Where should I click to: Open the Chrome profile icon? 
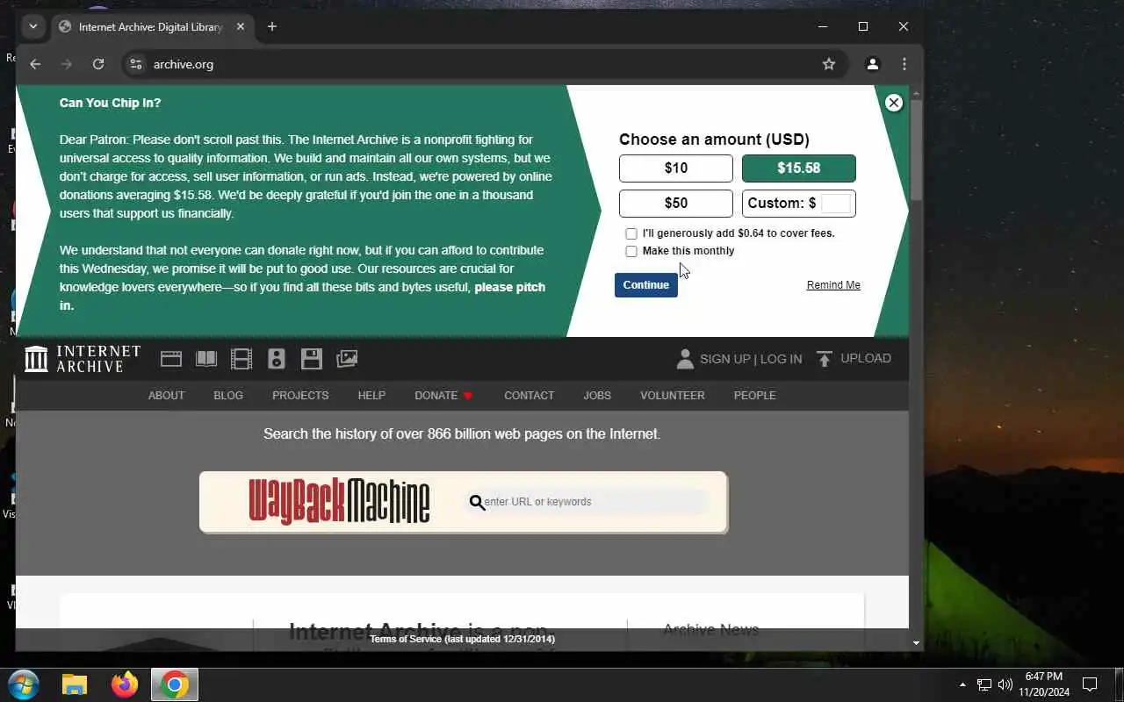click(x=873, y=64)
